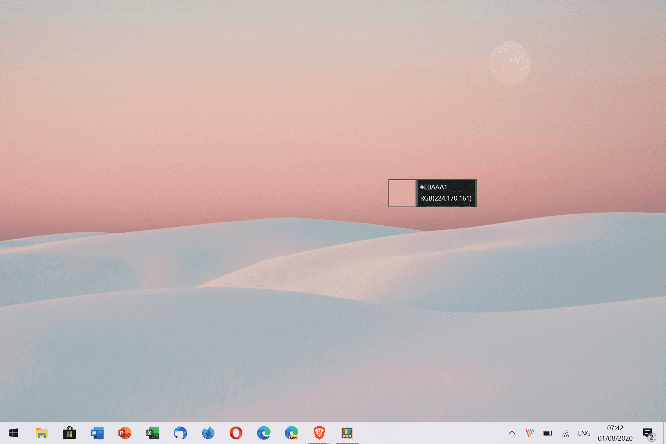Open Edge Canary (CAN badge) from the taskbar
Screen dimensions: 666x444
291,433
